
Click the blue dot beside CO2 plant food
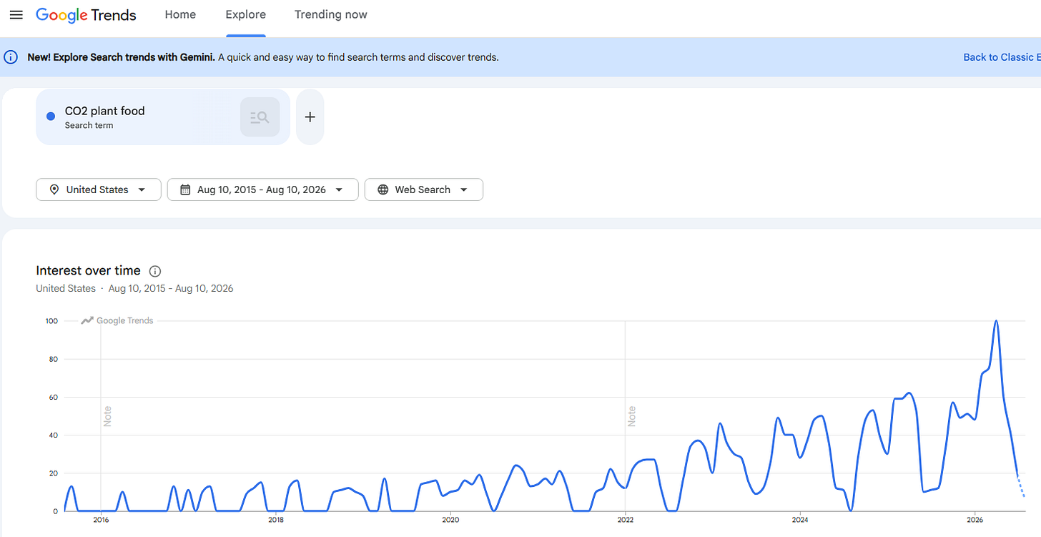pyautogui.click(x=50, y=117)
